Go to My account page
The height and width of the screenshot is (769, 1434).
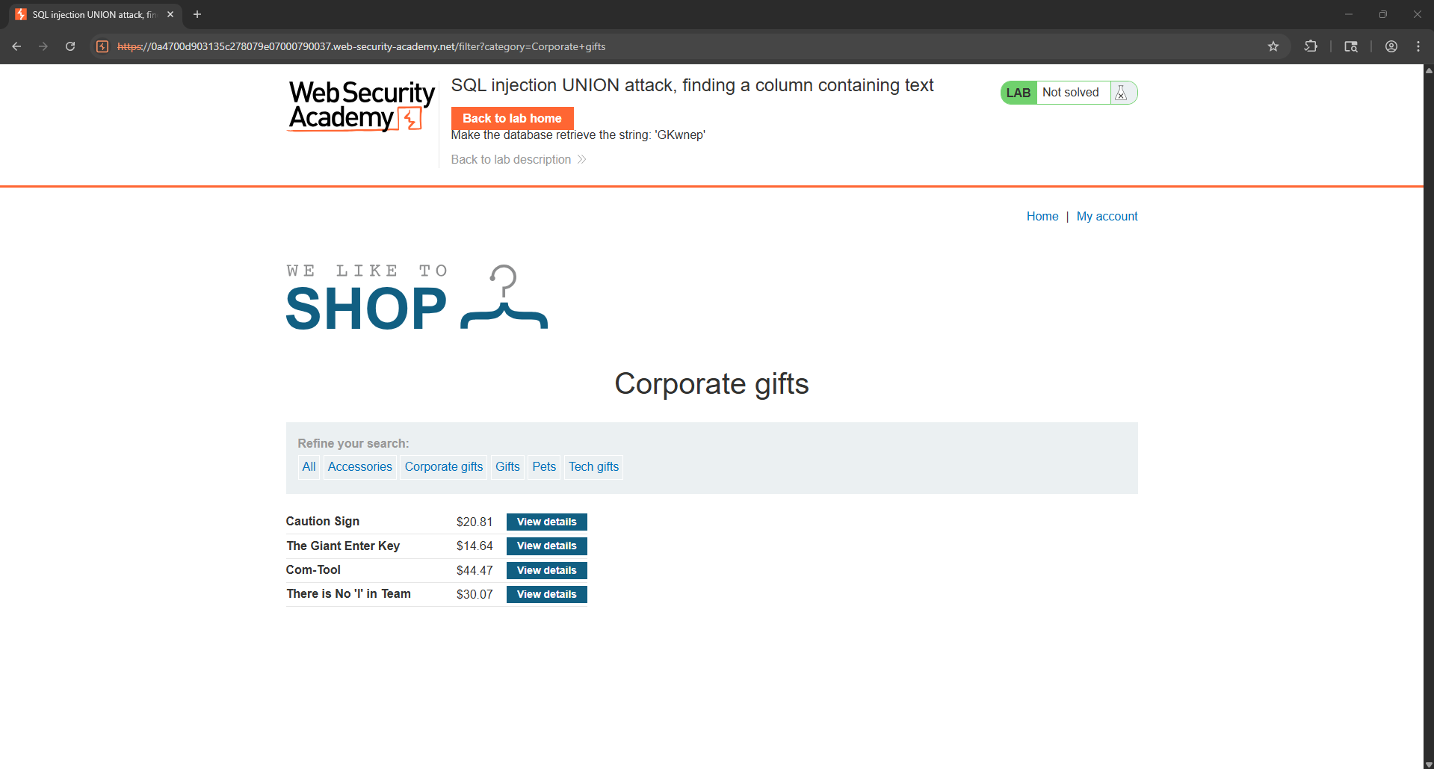(x=1107, y=216)
